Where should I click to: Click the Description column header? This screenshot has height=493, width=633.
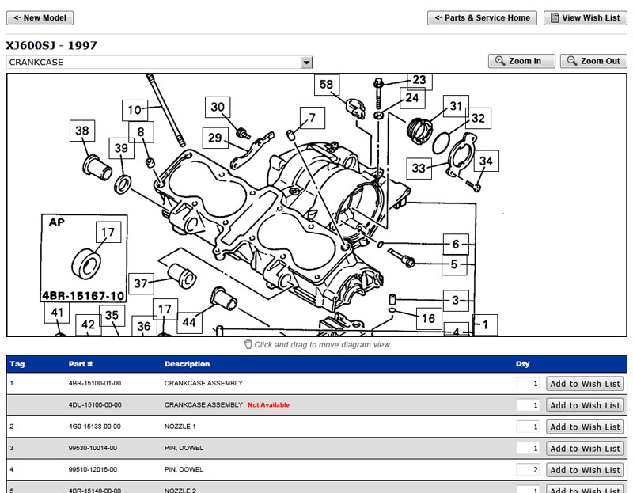(187, 364)
